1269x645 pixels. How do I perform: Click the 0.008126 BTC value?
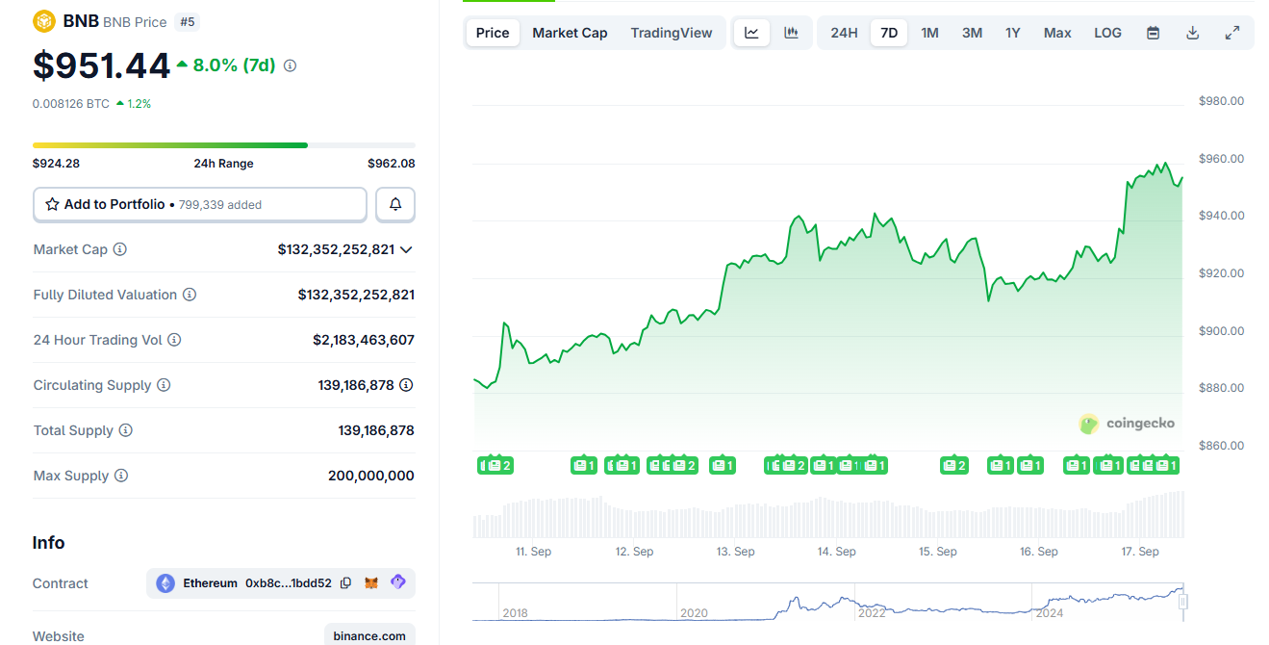(71, 103)
